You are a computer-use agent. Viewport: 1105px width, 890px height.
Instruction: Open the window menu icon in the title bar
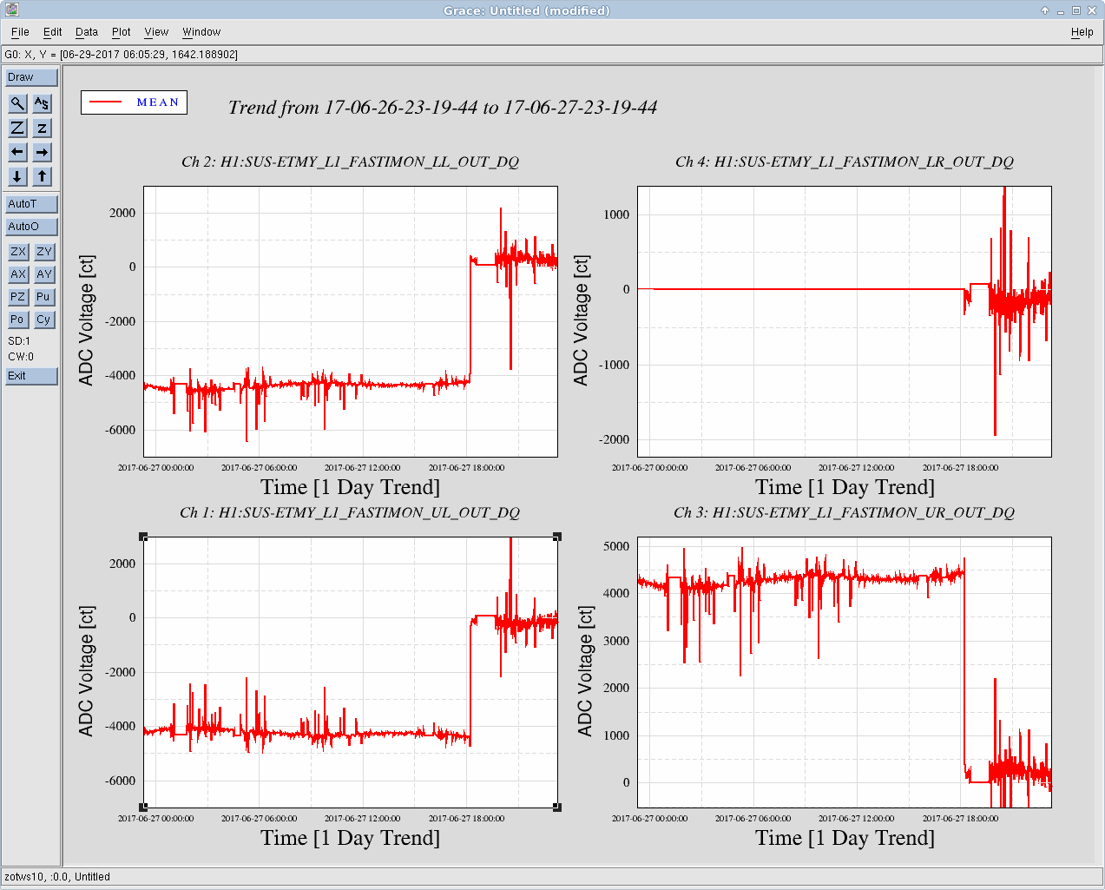coord(11,10)
